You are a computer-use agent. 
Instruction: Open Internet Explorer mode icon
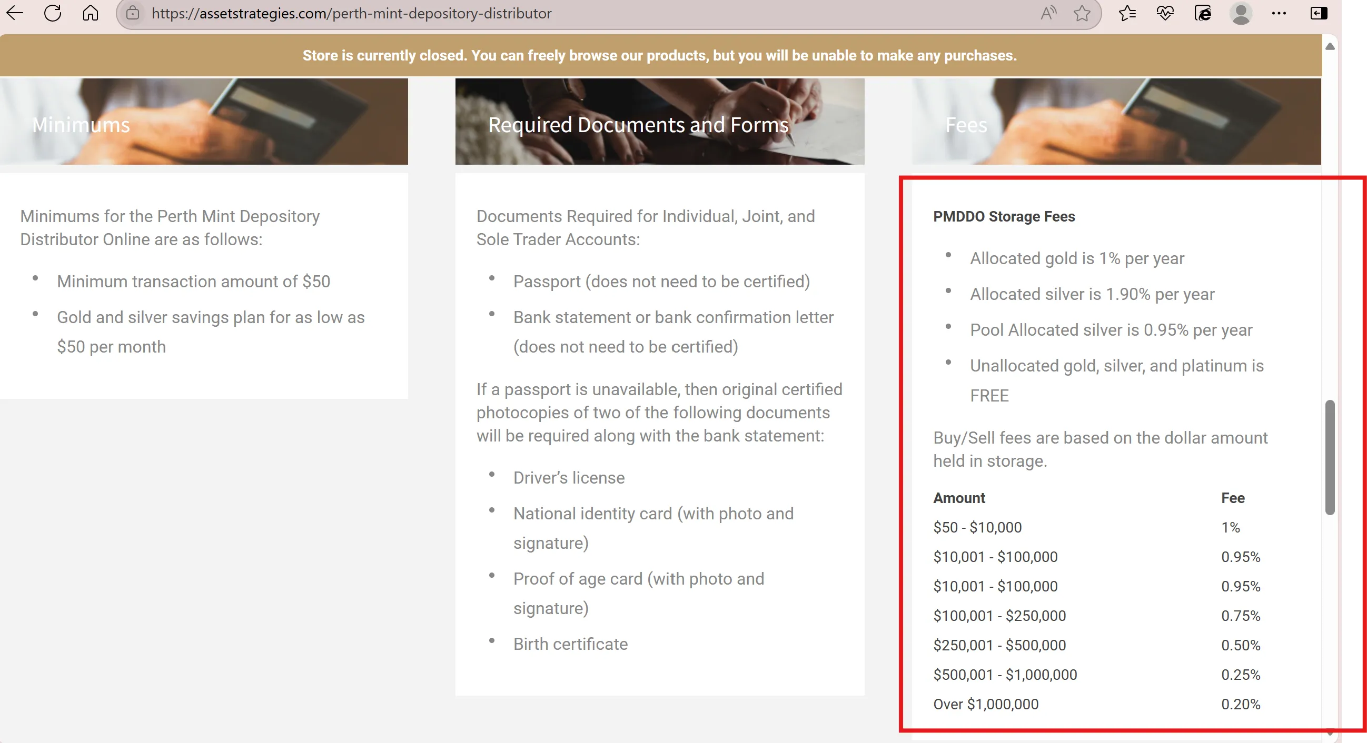tap(1203, 13)
